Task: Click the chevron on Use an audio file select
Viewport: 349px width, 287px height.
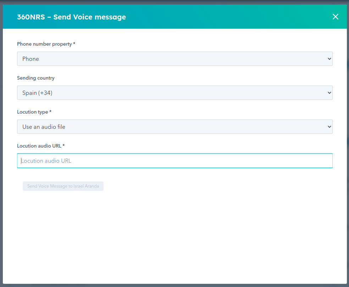Action: (x=329, y=127)
